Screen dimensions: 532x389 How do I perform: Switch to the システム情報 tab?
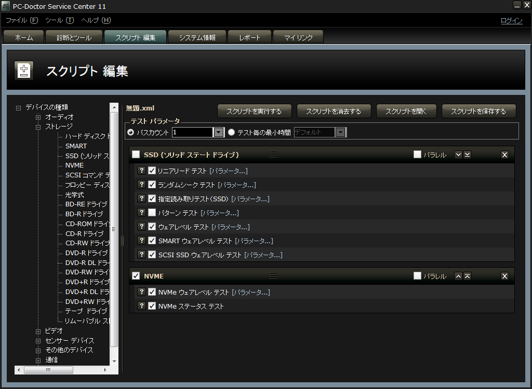coord(197,37)
